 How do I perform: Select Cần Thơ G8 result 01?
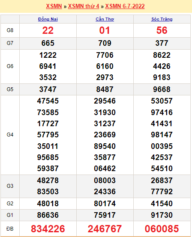[105, 30]
